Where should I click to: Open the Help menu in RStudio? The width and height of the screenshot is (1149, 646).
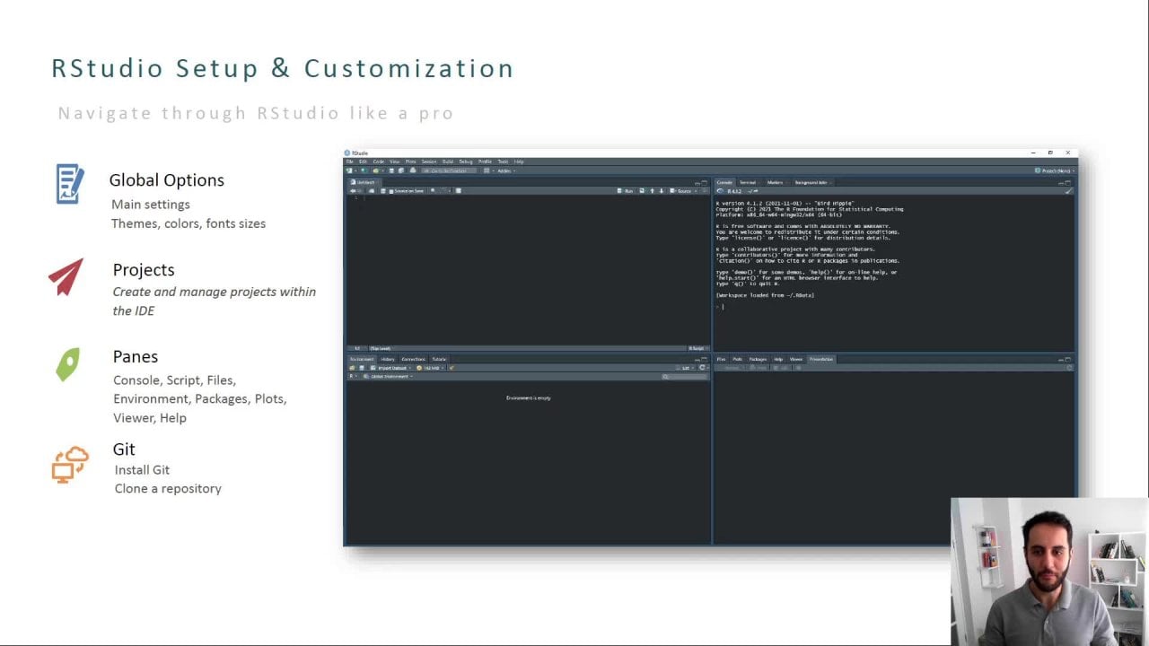pos(519,161)
